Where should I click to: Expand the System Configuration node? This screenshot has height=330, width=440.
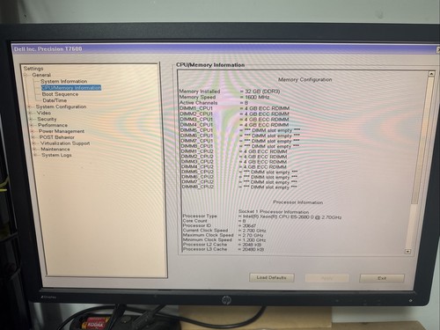pos(30,106)
